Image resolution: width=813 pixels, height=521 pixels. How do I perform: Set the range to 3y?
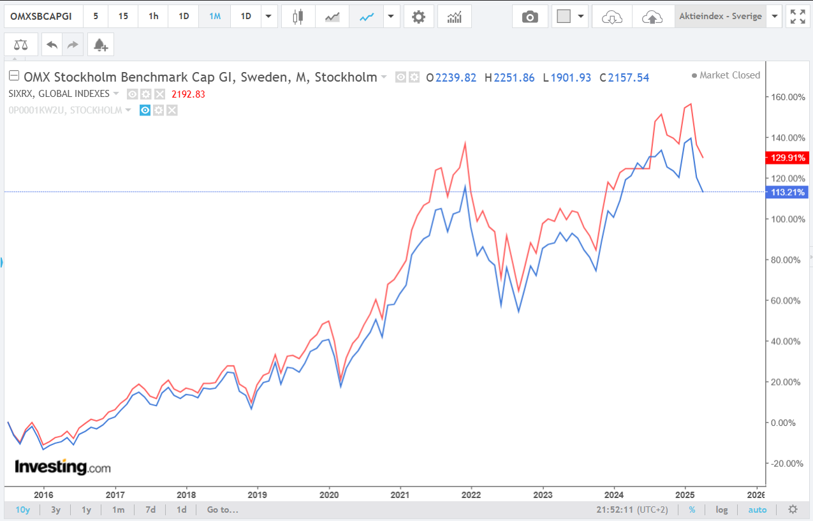(55, 510)
